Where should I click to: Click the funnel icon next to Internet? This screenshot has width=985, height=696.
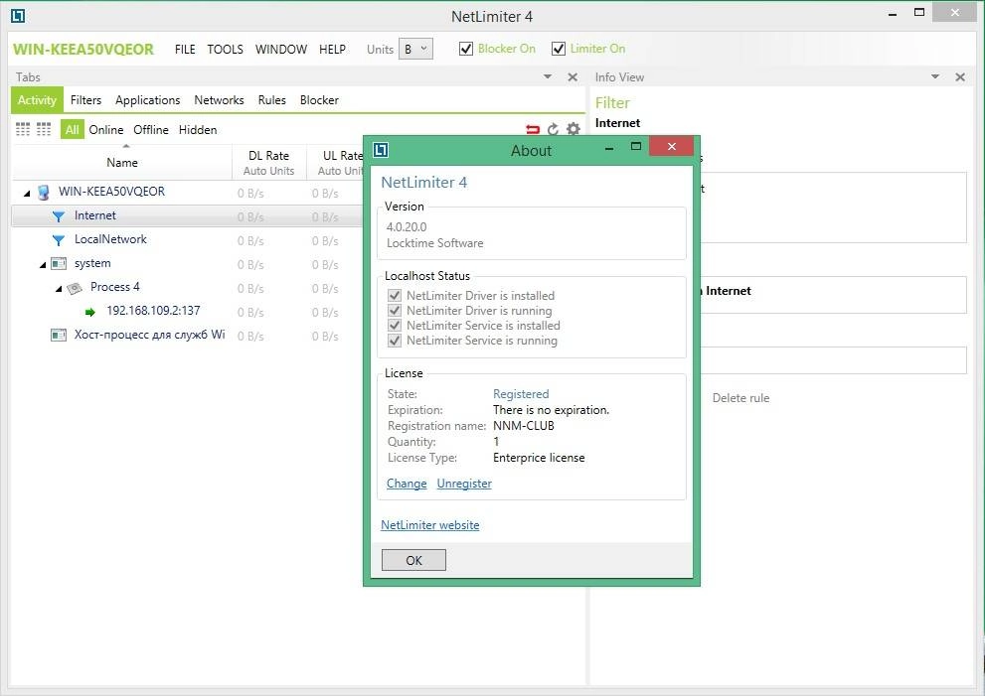tap(59, 216)
